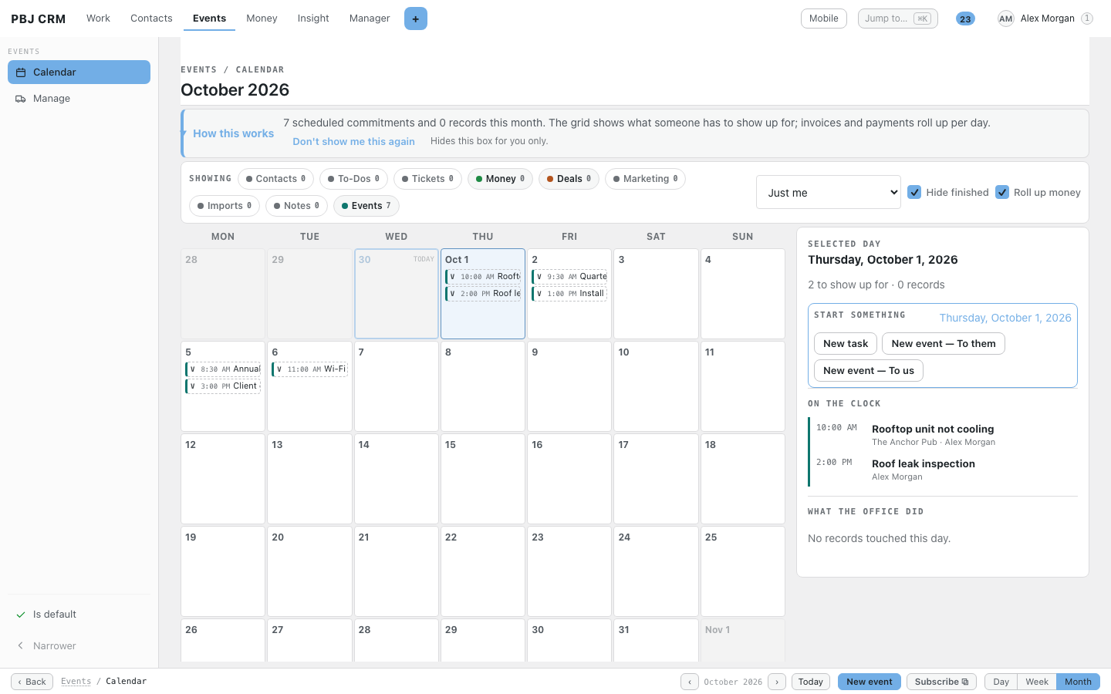
Task: Click Thursday, October 1, 2026 date link
Action: tap(1005, 318)
